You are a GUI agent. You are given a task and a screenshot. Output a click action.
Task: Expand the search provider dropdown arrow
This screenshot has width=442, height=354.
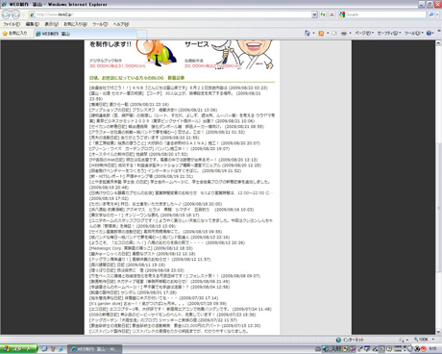437,14
